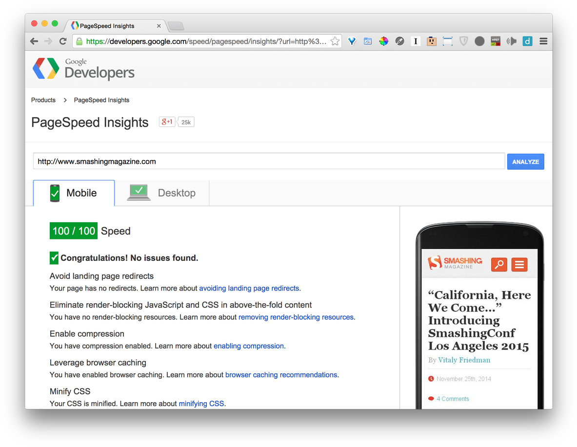Open the color wheel extension
The height and width of the screenshot is (447, 577).
click(x=384, y=41)
